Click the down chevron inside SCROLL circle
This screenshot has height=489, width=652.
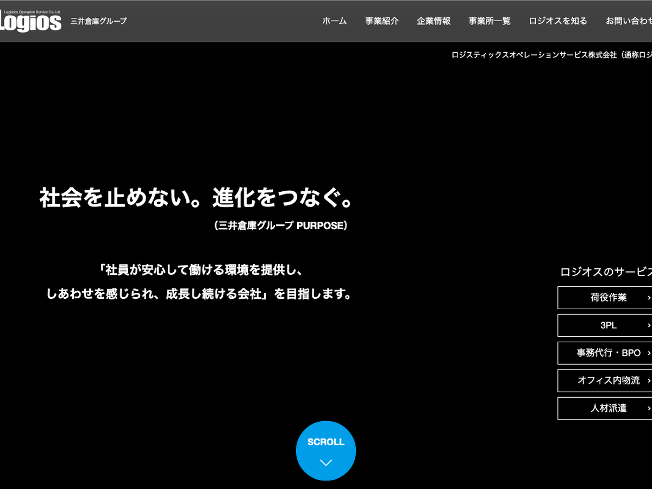pyautogui.click(x=326, y=463)
